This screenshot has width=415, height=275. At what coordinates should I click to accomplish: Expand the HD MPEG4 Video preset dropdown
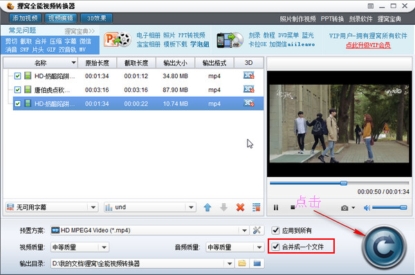point(244,230)
